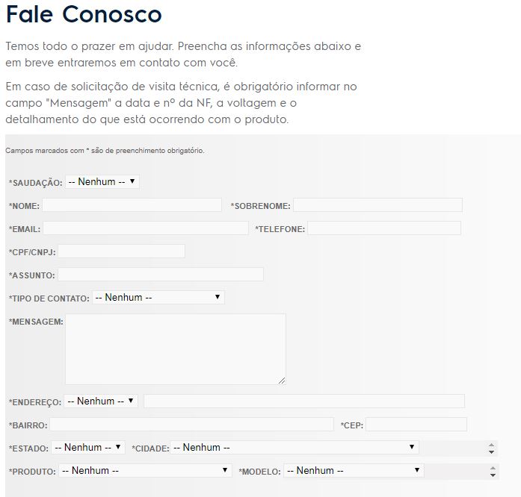This screenshot has width=521, height=497.
Task: Open the Cidade dropdown list
Action: pyautogui.click(x=295, y=448)
